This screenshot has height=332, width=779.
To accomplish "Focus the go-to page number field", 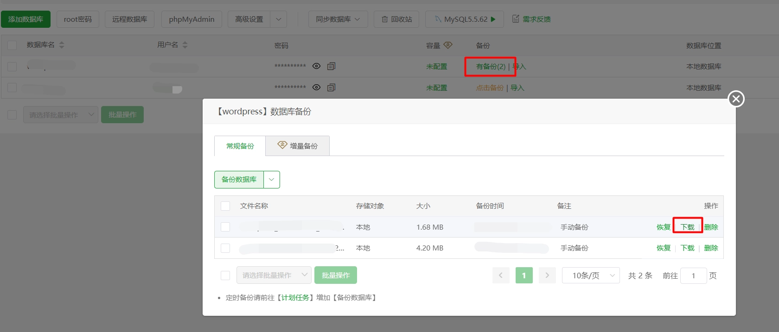I will [693, 276].
